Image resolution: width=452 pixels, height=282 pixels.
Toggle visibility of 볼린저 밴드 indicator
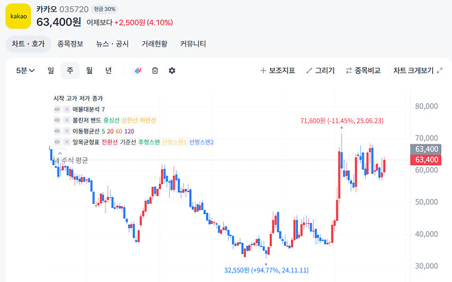click(58, 120)
